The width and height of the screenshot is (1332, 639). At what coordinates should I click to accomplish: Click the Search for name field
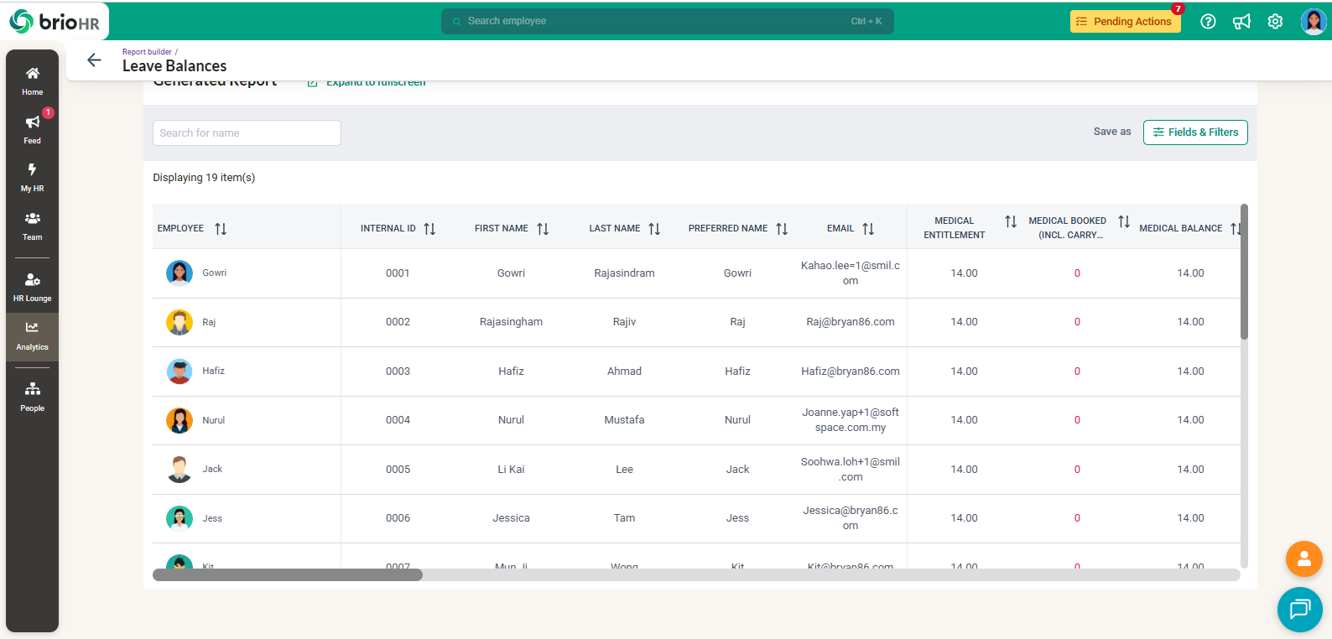tap(247, 132)
